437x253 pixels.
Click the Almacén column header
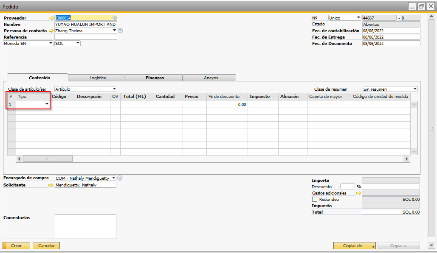[x=293, y=97]
